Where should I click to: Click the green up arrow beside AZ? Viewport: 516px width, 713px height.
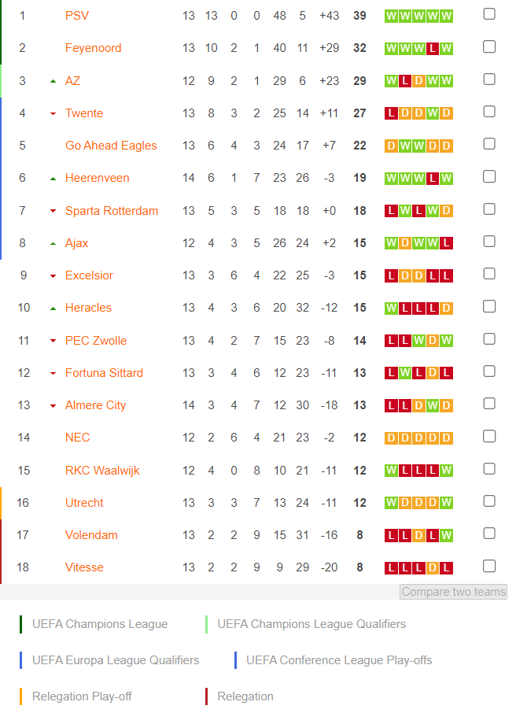coord(53,81)
